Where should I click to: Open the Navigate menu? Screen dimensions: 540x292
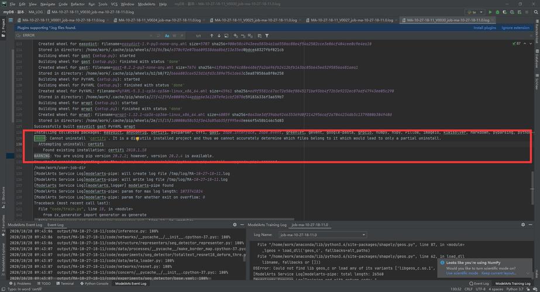tap(47, 4)
